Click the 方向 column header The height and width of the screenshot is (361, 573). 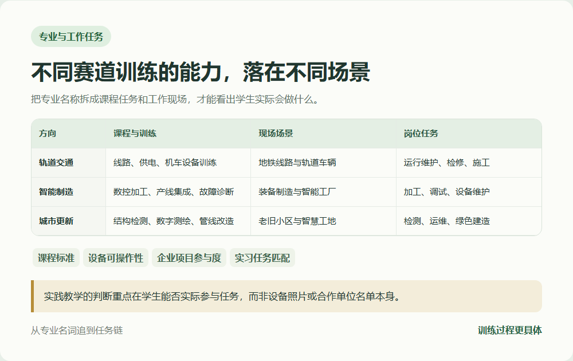pyautogui.click(x=69, y=134)
